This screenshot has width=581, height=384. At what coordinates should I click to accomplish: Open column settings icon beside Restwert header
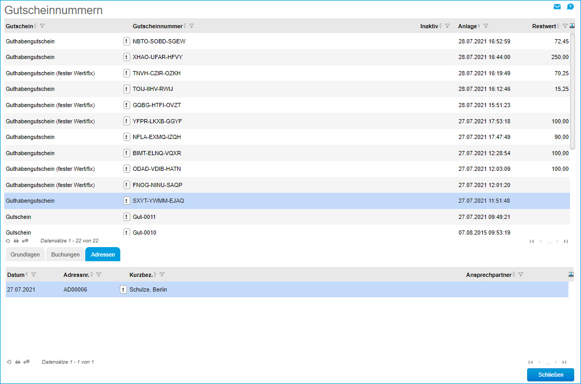click(572, 26)
